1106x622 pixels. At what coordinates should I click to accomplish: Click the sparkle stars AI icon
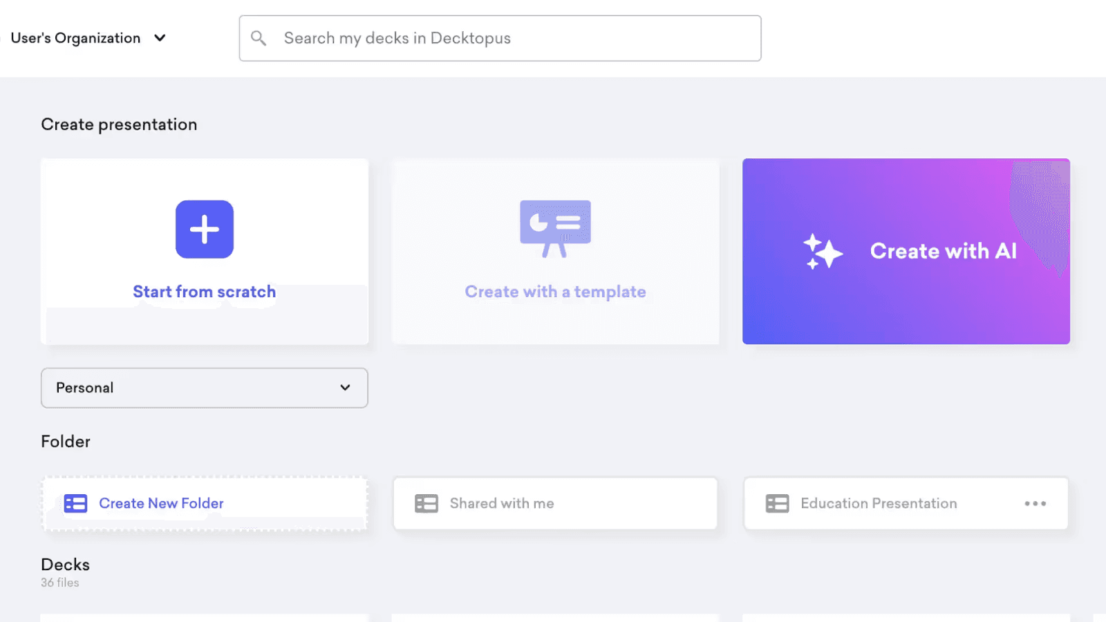pyautogui.click(x=823, y=252)
